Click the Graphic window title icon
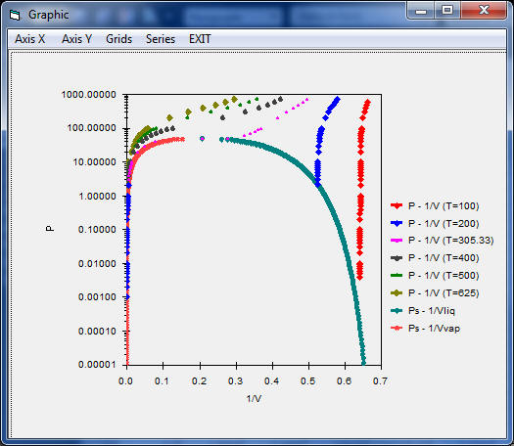The width and height of the screenshot is (514, 446). [15, 15]
